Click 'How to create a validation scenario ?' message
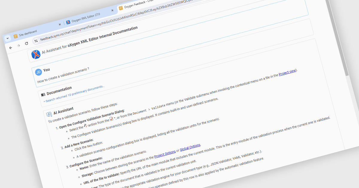Image resolution: width=359 pixels, height=188 pixels. [x=63, y=75]
